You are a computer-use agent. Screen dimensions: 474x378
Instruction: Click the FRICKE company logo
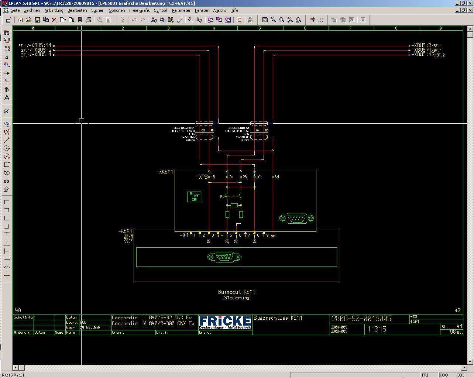pyautogui.click(x=225, y=322)
